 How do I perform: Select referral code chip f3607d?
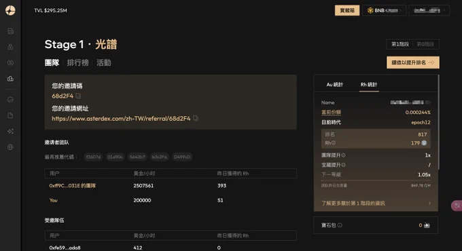pyautogui.click(x=93, y=157)
